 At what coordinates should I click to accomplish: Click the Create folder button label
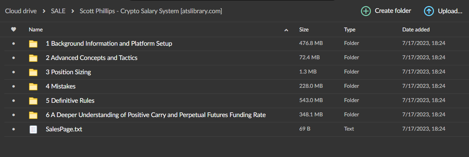coord(393,11)
